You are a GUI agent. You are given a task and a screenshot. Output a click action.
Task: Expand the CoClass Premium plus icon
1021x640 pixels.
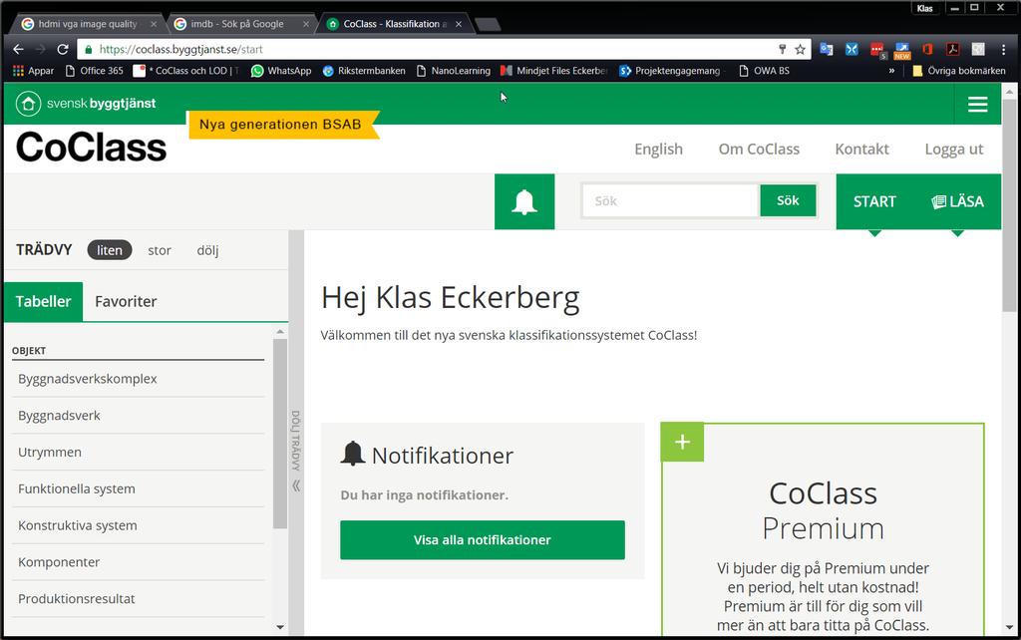(x=682, y=442)
